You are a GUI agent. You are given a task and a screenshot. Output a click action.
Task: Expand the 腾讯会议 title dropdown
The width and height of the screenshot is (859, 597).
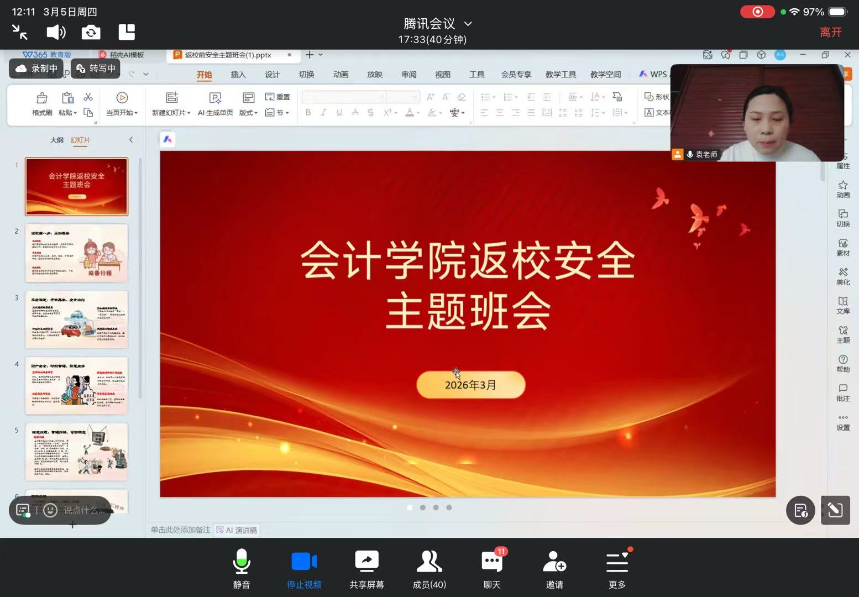(468, 24)
